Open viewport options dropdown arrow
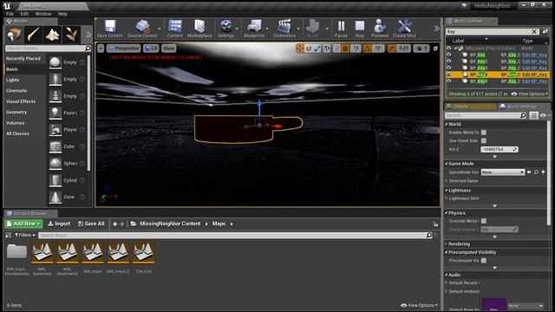The height and width of the screenshot is (312, 555). click(101, 49)
